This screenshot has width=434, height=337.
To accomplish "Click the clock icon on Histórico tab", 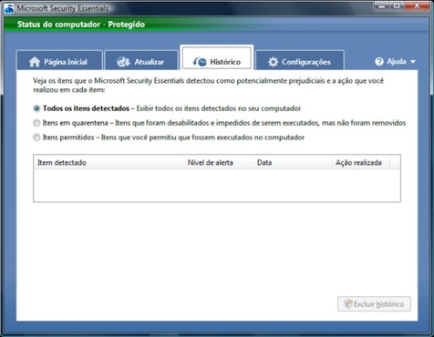I will (x=200, y=62).
